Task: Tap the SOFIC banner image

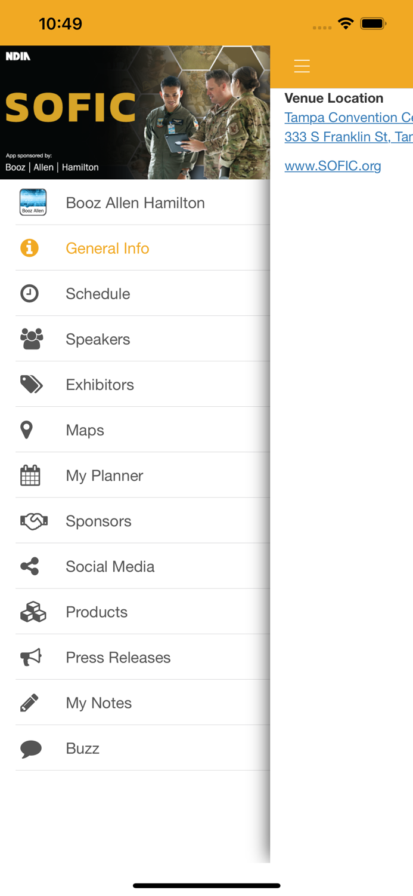Action: pyautogui.click(x=135, y=112)
